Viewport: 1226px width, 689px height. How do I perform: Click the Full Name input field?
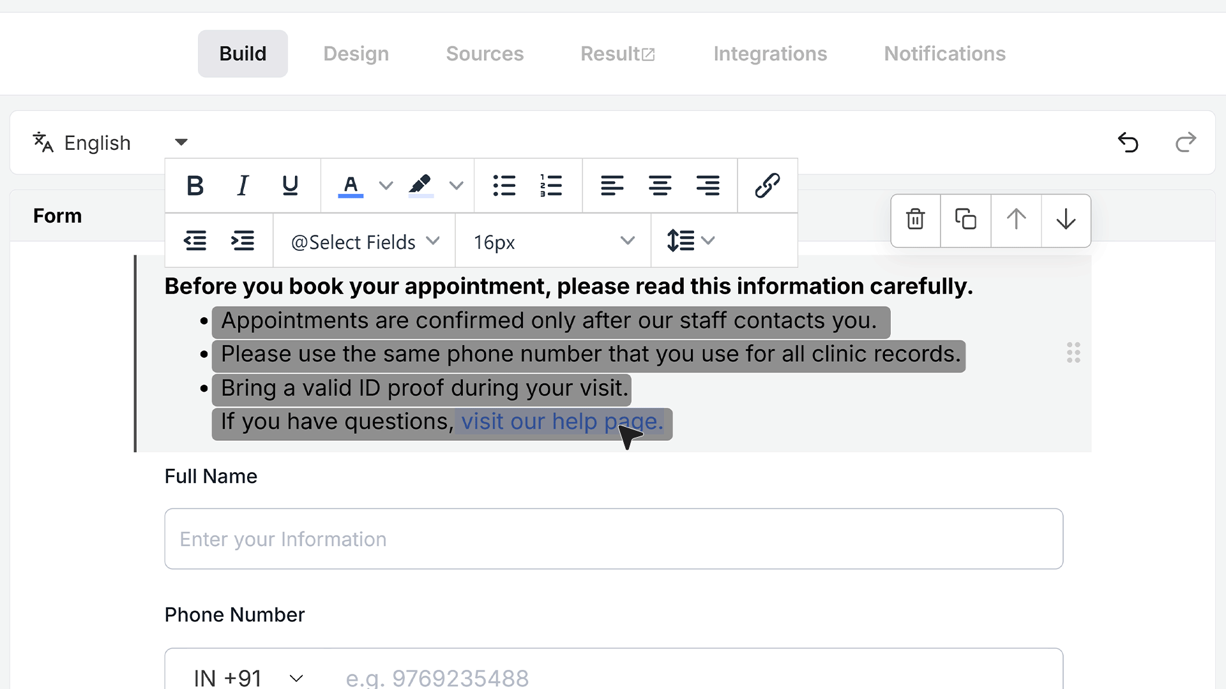point(614,538)
